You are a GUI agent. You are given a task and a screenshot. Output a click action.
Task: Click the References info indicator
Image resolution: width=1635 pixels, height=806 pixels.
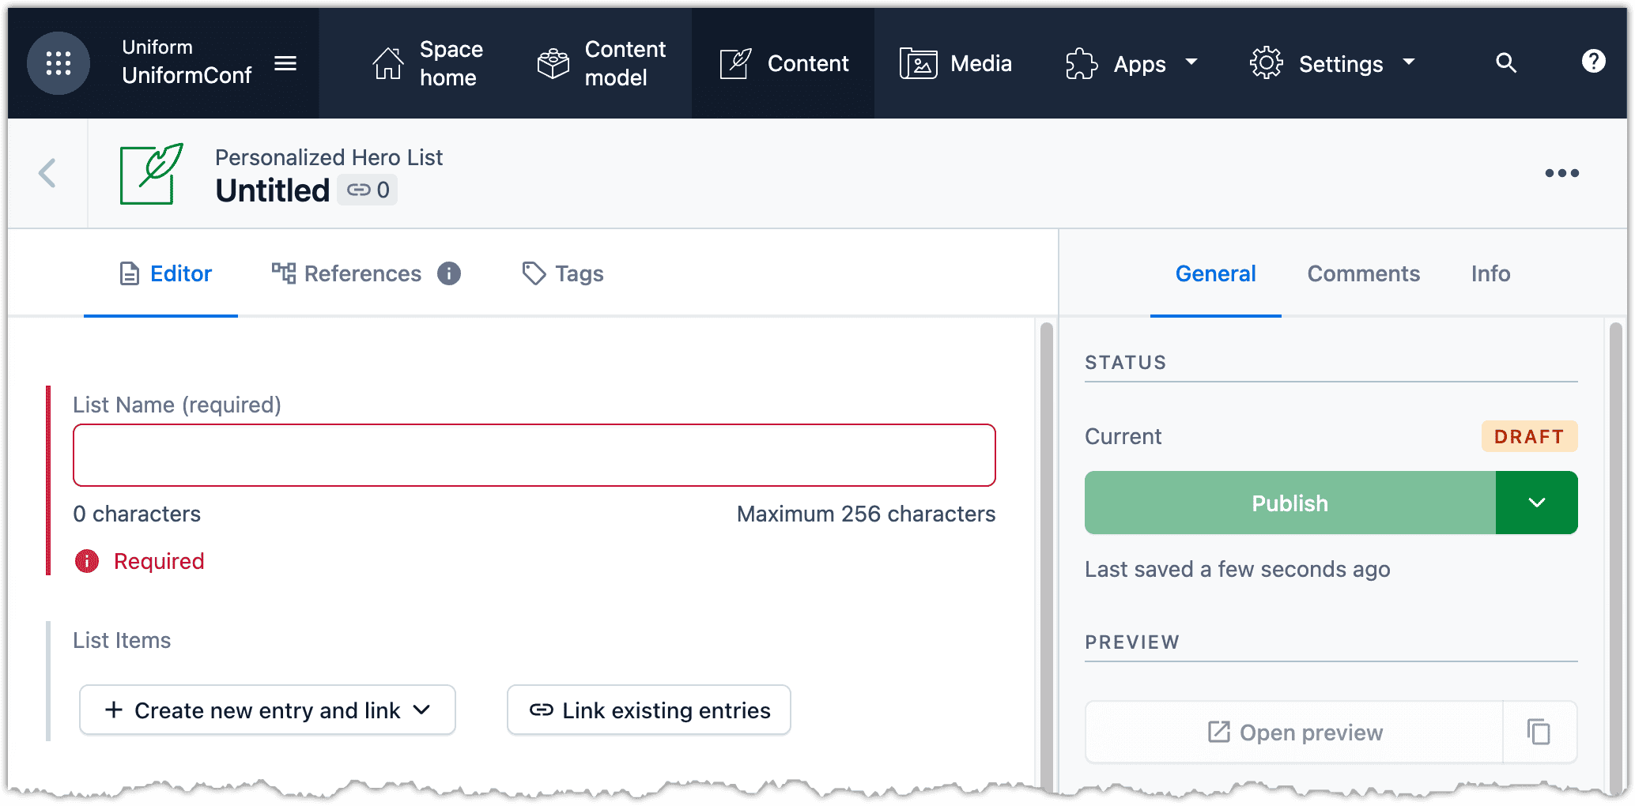[x=449, y=273]
